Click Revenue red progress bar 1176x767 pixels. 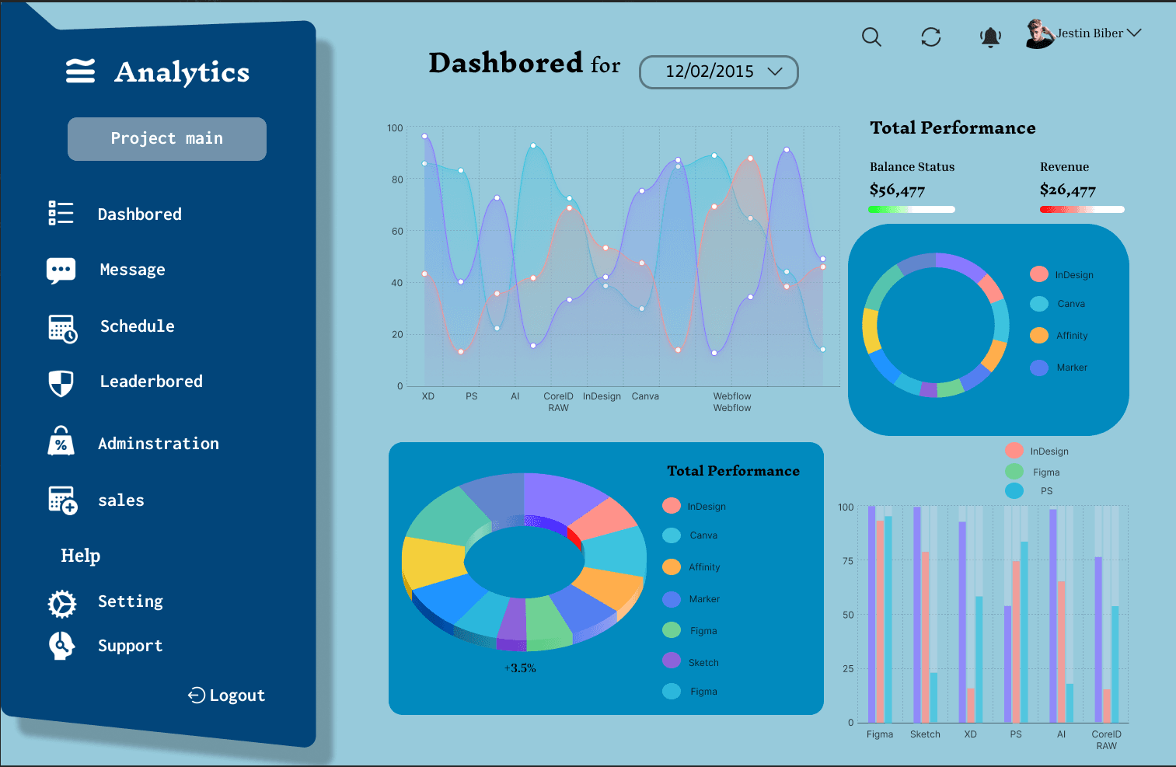point(1082,209)
